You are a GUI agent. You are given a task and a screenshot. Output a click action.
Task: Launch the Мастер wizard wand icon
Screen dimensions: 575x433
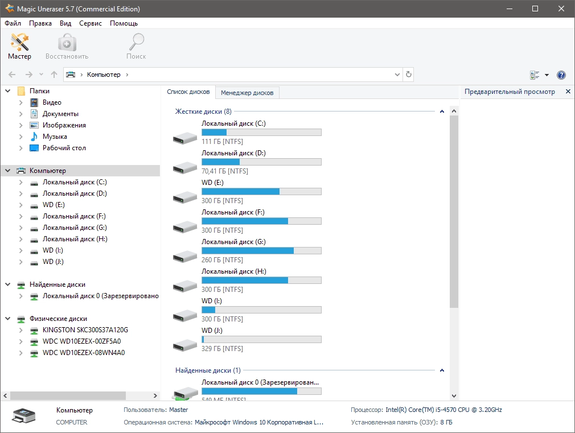pyautogui.click(x=19, y=42)
